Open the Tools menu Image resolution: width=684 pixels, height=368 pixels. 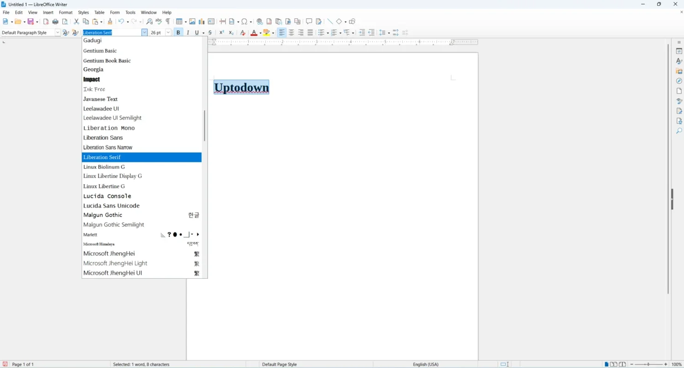[130, 12]
